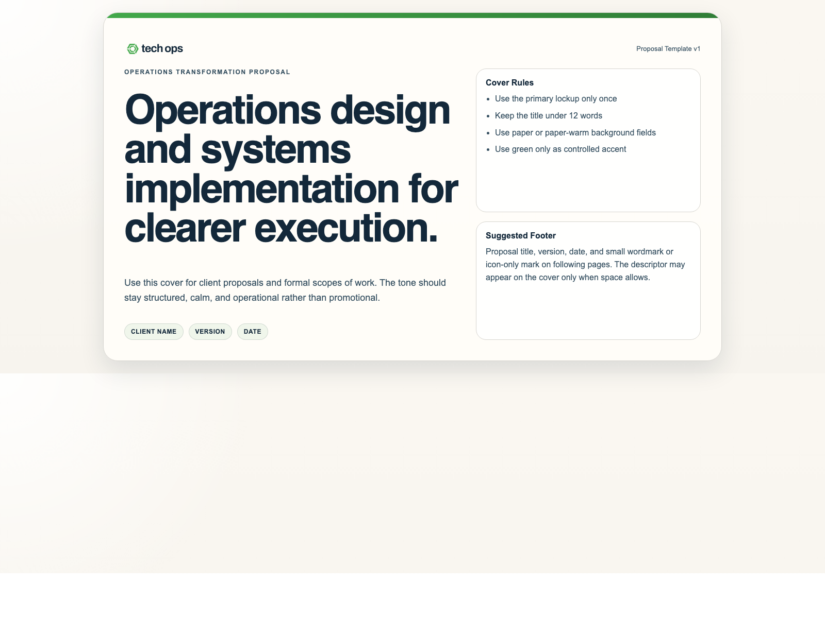Click the green accent bar atop the card
This screenshot has height=618, width=825.
412,15
